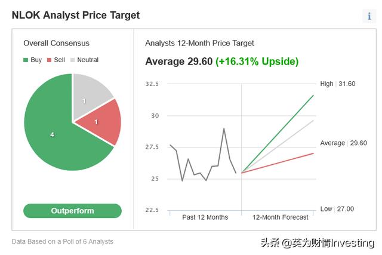Click the gray Neutral legend swatch
The image size is (382, 255).
(x=73, y=60)
